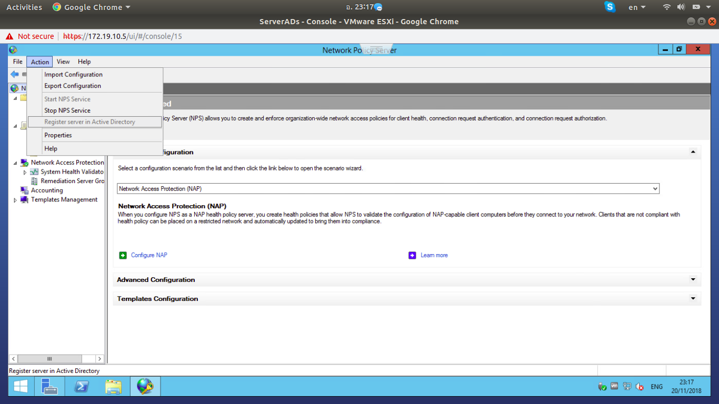
Task: Choose Import Configuration from Action menu
Action: pyautogui.click(x=95, y=75)
